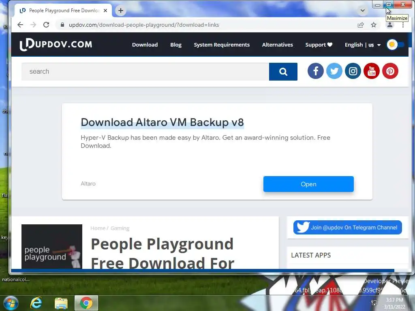
Task: Toggle the dark/light mode switch
Action: (x=396, y=45)
